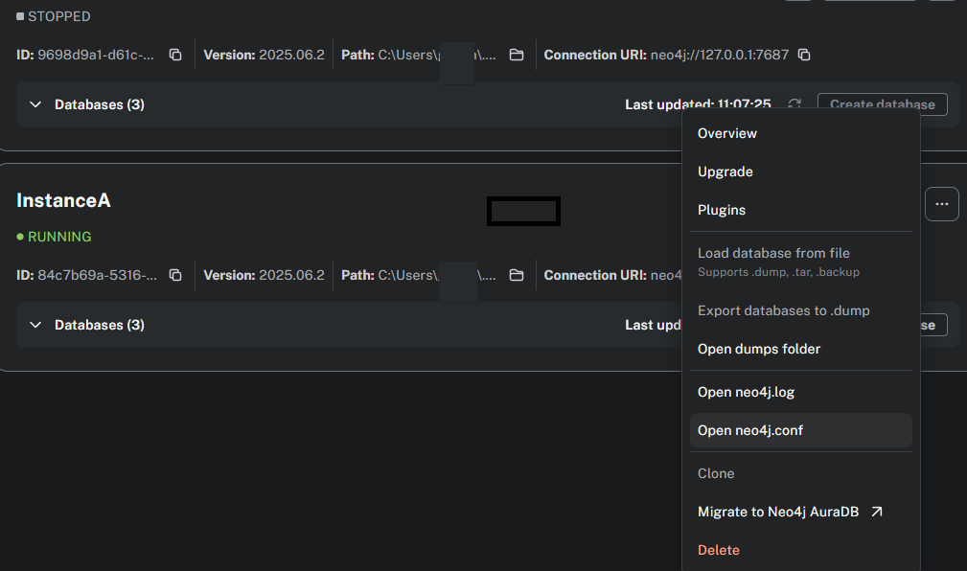Image resolution: width=967 pixels, height=571 pixels.
Task: Open the stopped instance's path folder
Action: pos(517,55)
